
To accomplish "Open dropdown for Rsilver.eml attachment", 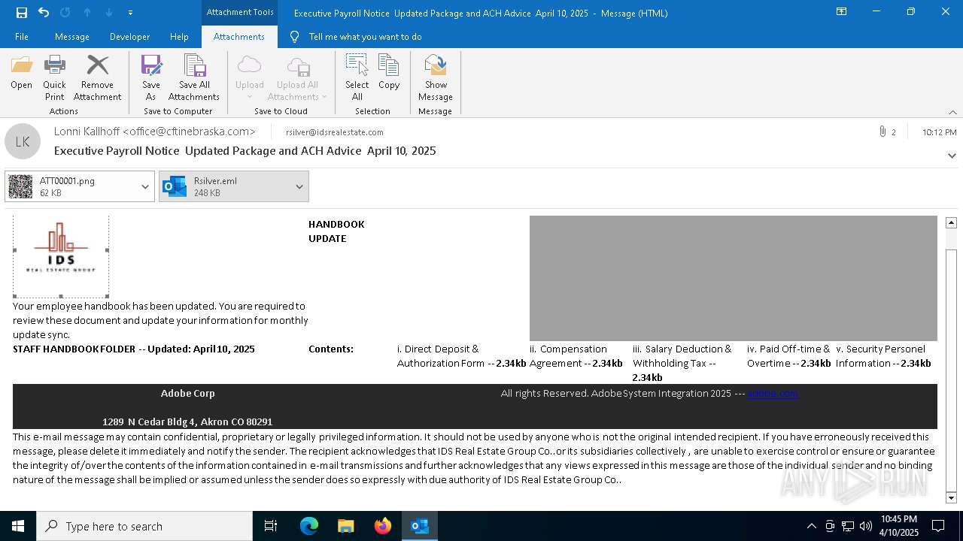I will [x=299, y=186].
